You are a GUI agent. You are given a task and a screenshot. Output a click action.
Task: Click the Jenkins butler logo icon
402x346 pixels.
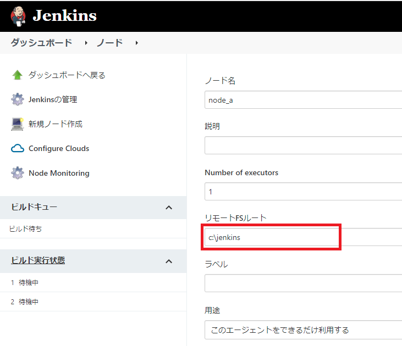point(18,16)
